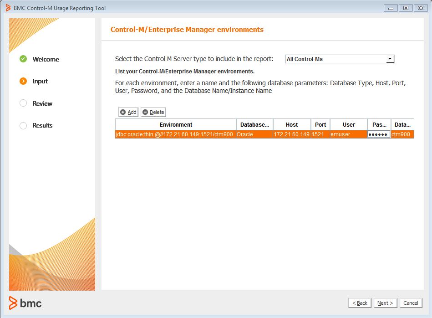The image size is (432, 318).
Task: Click the Host column header
Action: coord(292,125)
